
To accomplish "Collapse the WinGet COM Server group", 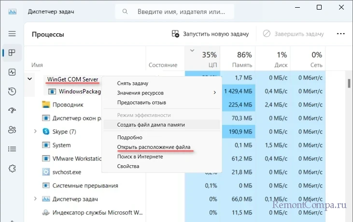I will coord(30,79).
